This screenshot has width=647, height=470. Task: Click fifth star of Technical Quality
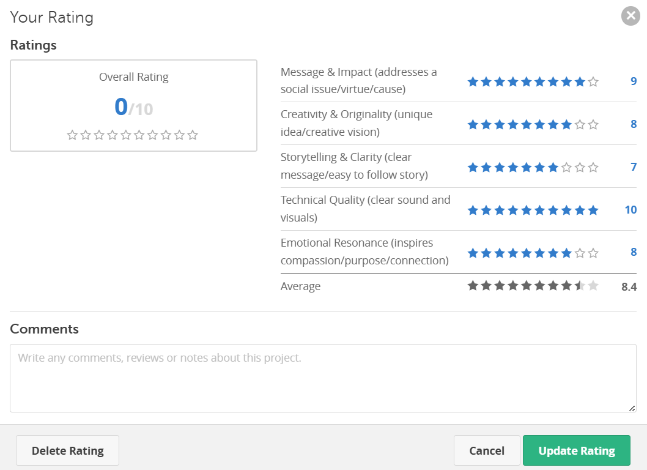(526, 211)
